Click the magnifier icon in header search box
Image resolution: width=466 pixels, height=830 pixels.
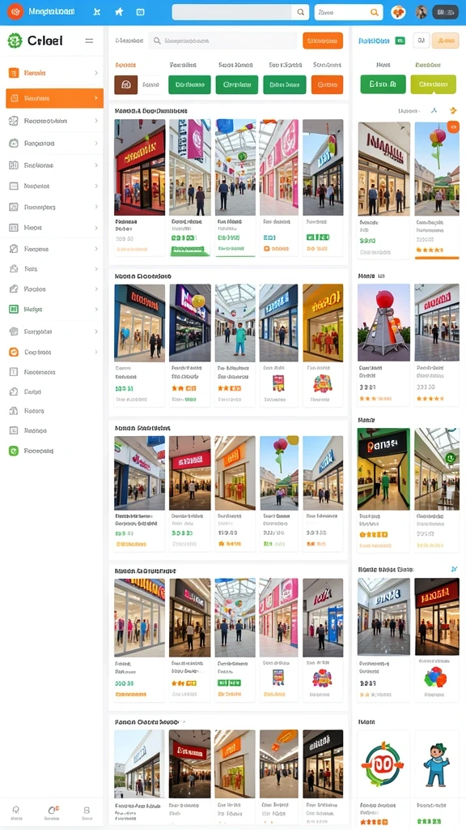(x=300, y=12)
